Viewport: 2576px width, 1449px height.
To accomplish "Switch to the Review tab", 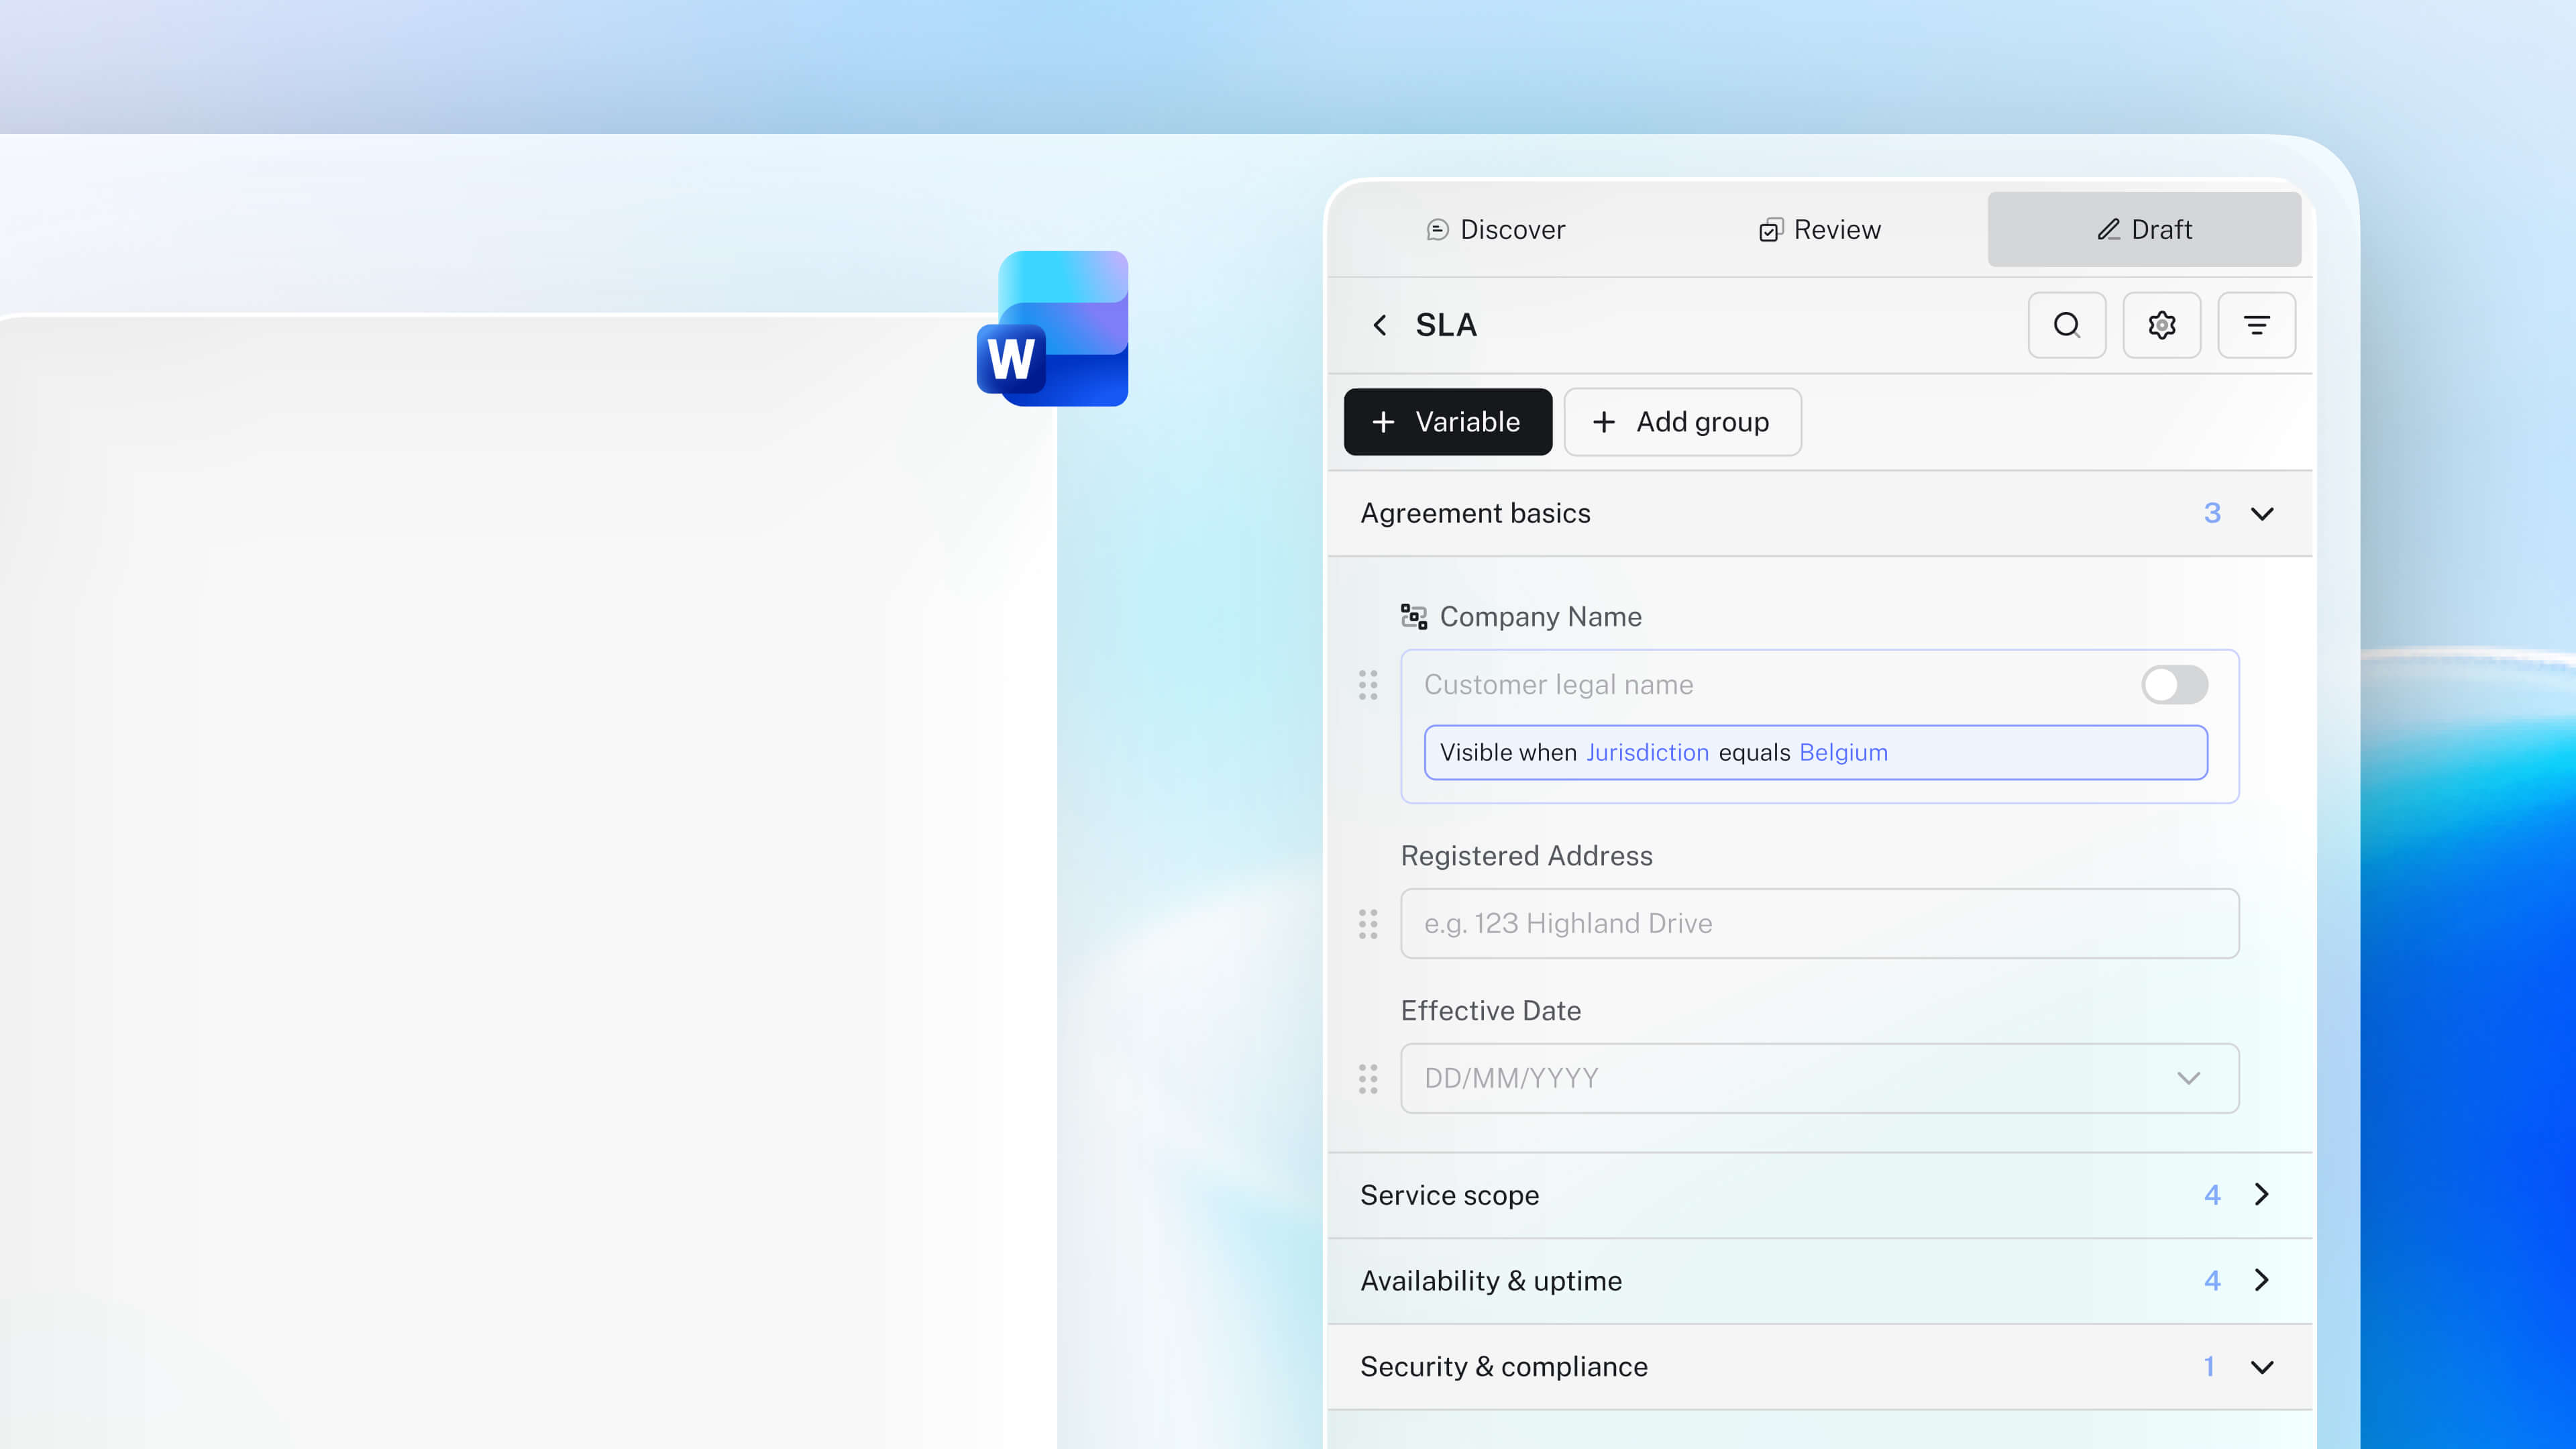I will click(x=1820, y=230).
